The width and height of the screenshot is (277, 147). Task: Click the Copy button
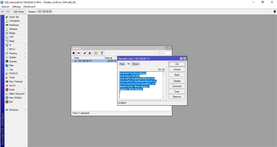pos(177,92)
